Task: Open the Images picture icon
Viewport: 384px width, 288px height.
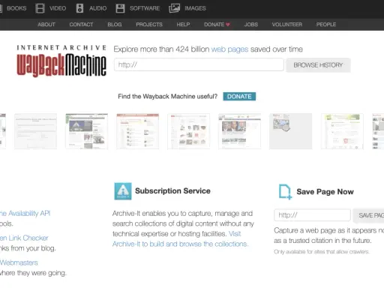Action: coord(174,8)
